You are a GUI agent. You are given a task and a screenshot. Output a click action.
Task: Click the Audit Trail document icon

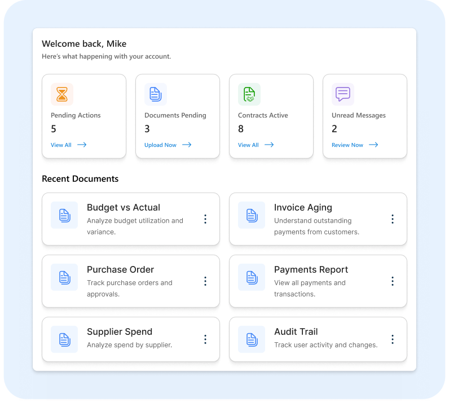click(252, 339)
